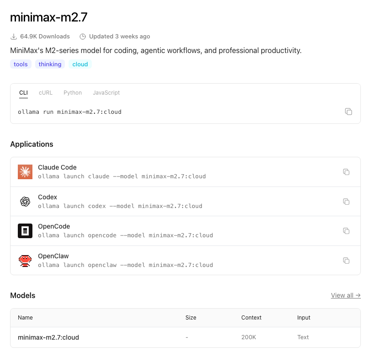Screen dimensions: 370x352
Task: Copy the Codex launch command
Action: pyautogui.click(x=346, y=202)
